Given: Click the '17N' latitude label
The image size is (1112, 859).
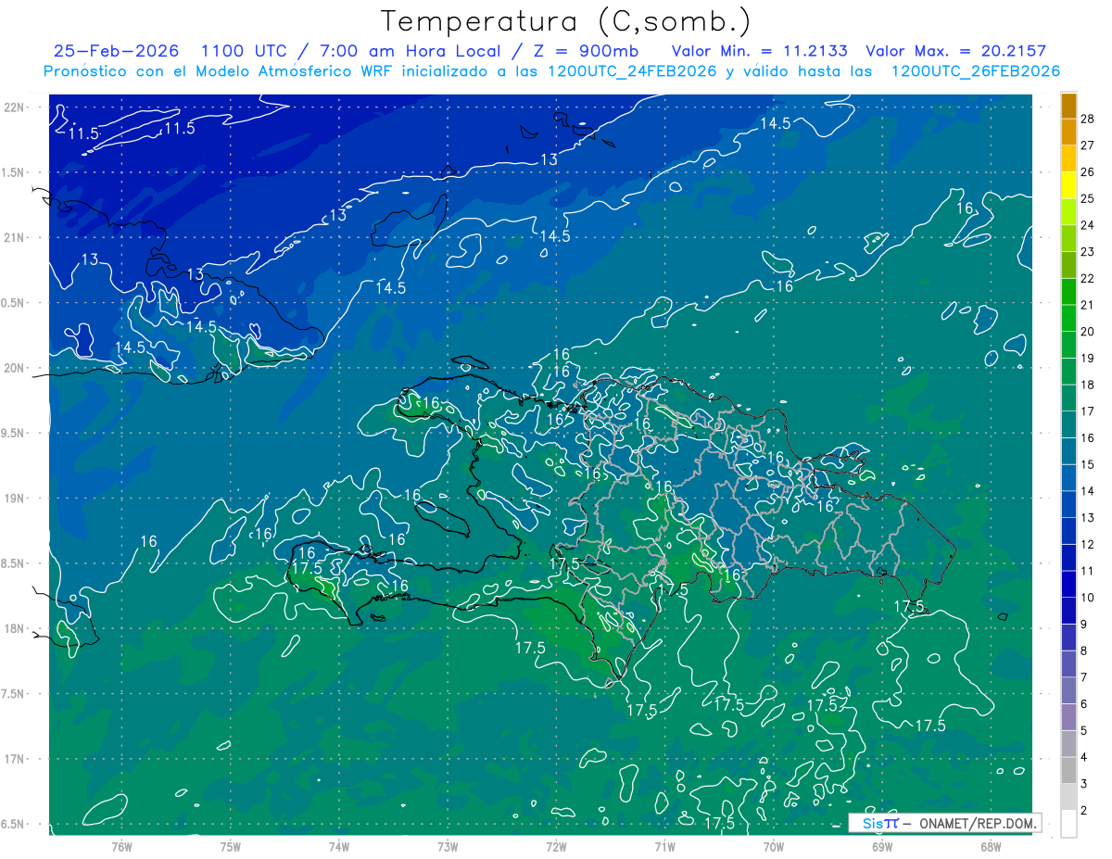Looking at the screenshot, I should coord(15,759).
